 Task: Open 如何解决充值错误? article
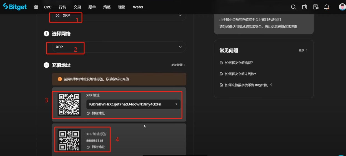[239, 63]
